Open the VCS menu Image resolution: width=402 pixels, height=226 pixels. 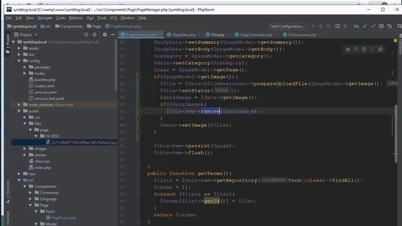pos(114,18)
